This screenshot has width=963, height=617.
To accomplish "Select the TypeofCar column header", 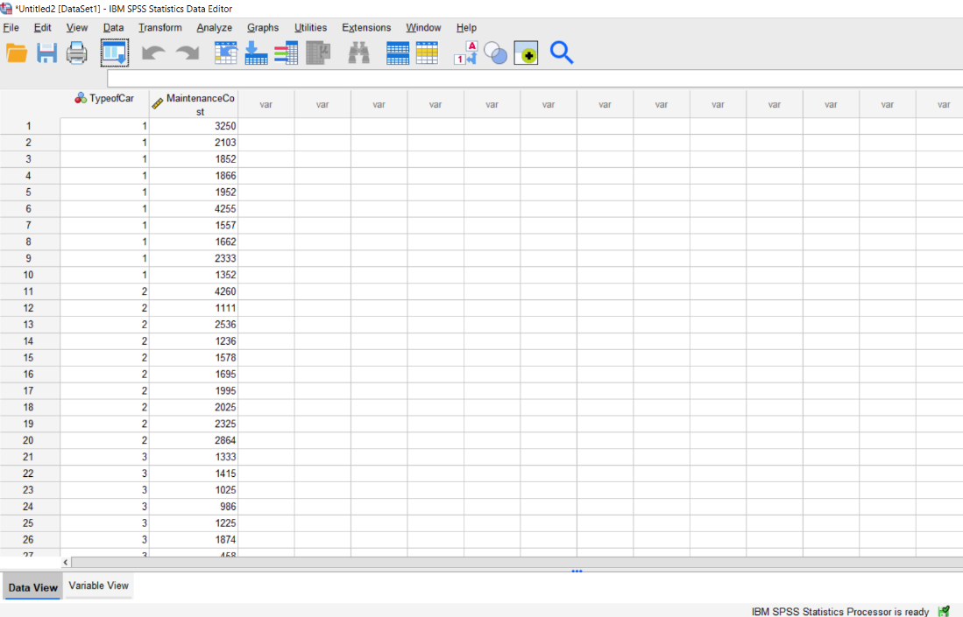I will pos(104,104).
